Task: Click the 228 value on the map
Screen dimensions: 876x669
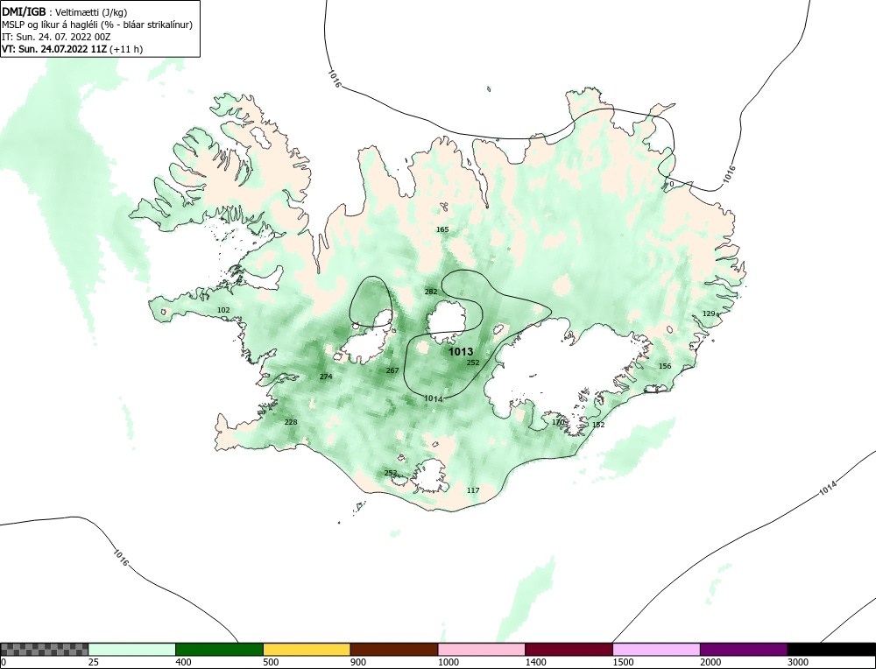Action: click(291, 422)
